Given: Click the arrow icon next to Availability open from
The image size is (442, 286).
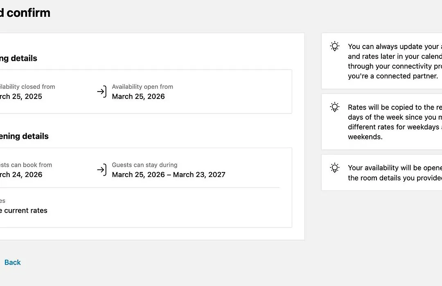Looking at the screenshot, I should coord(101,92).
